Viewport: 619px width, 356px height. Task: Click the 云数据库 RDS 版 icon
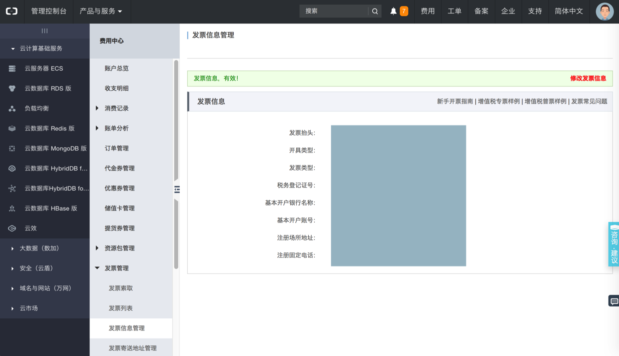click(x=12, y=88)
